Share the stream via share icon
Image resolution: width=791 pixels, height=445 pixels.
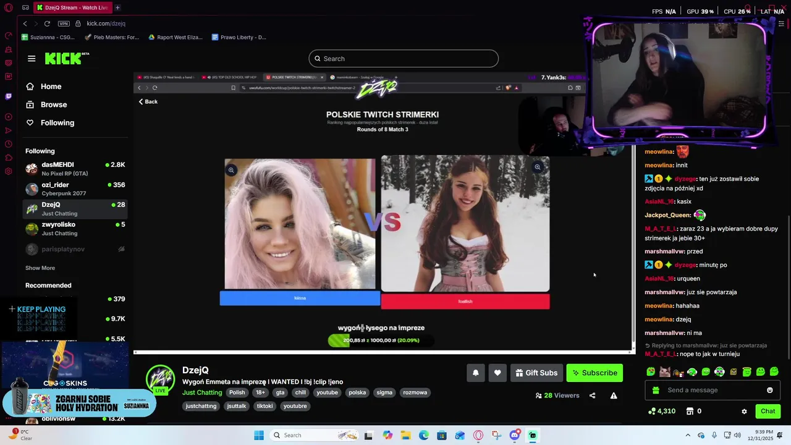point(592,396)
